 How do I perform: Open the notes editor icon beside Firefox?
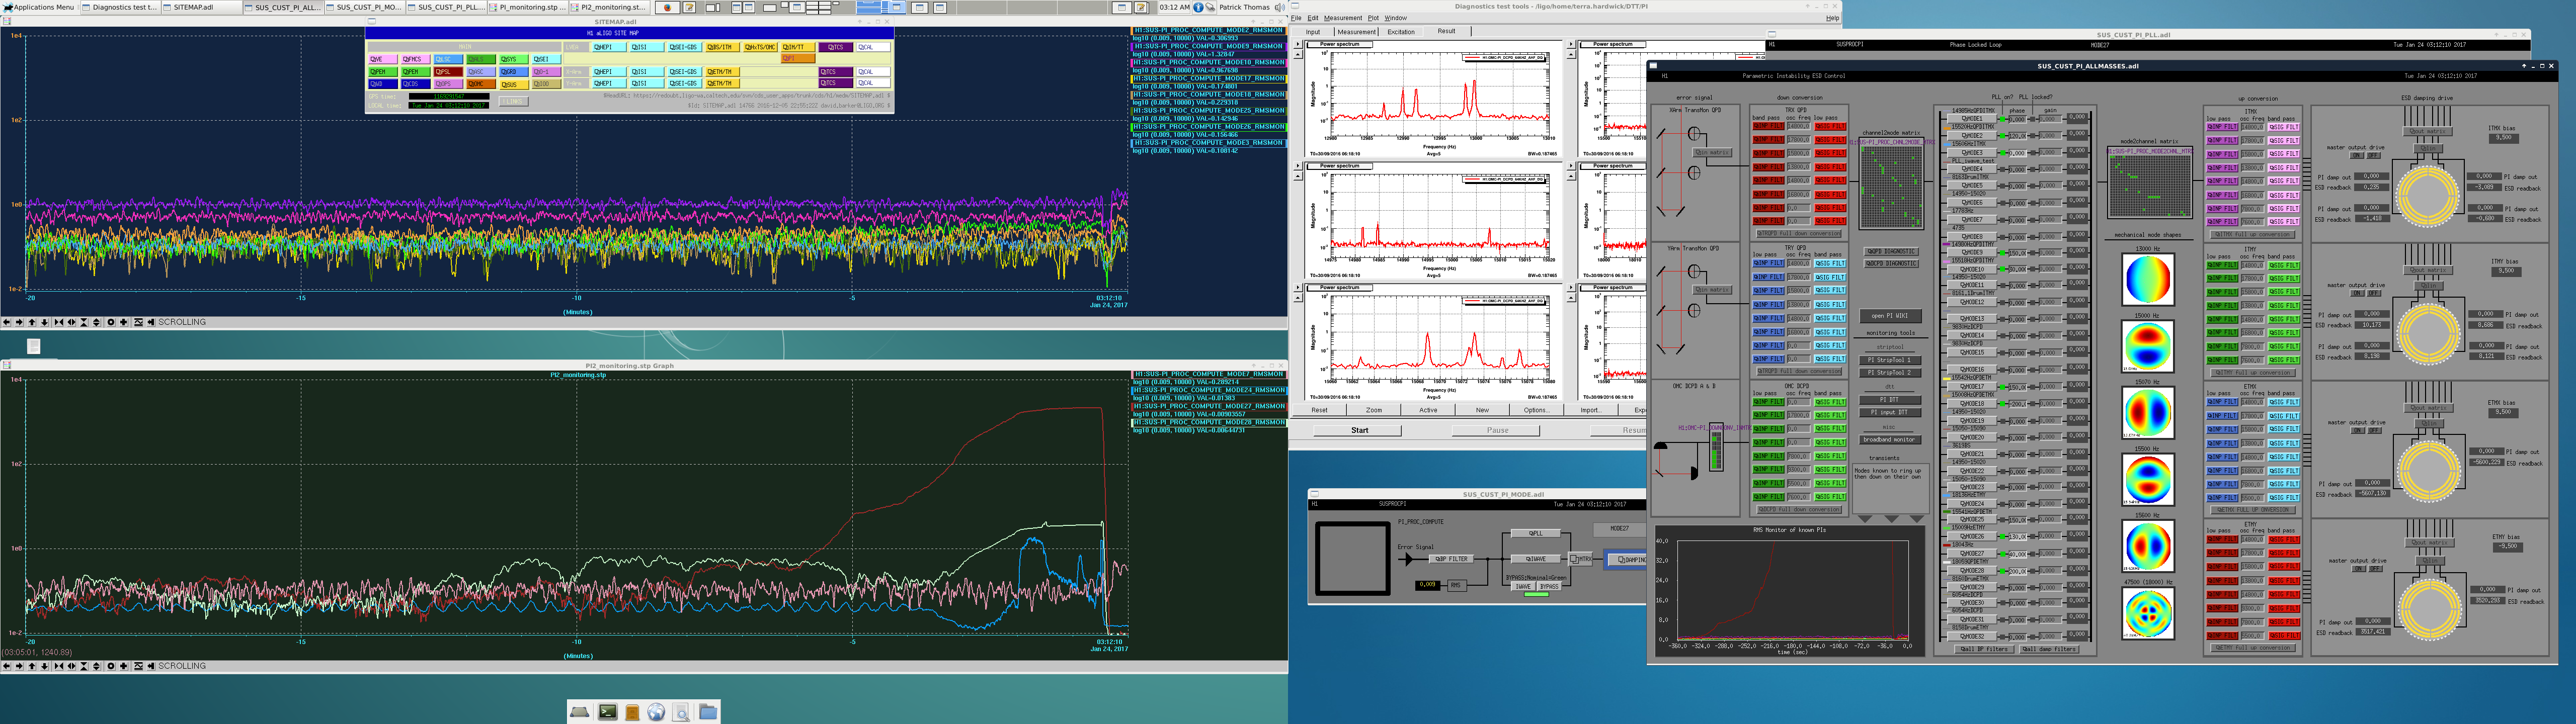click(689, 7)
